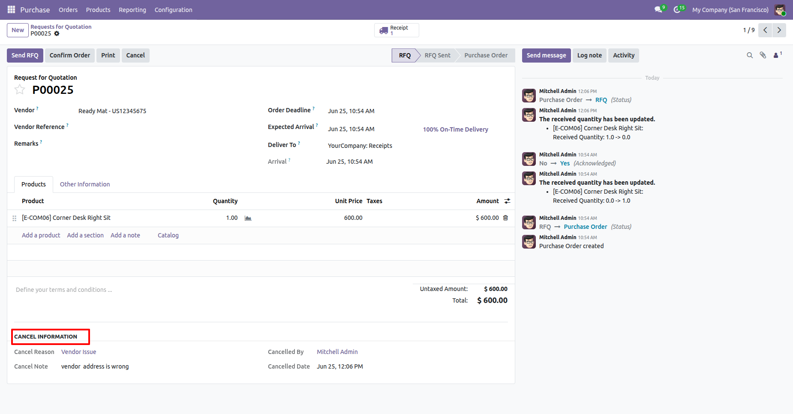Search chatter messages with magnifier icon
The height and width of the screenshot is (414, 793).
750,55
